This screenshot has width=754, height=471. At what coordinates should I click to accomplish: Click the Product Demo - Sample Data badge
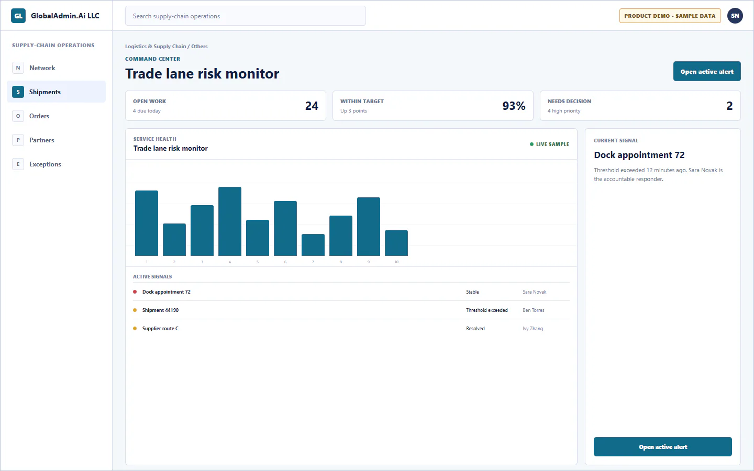670,16
